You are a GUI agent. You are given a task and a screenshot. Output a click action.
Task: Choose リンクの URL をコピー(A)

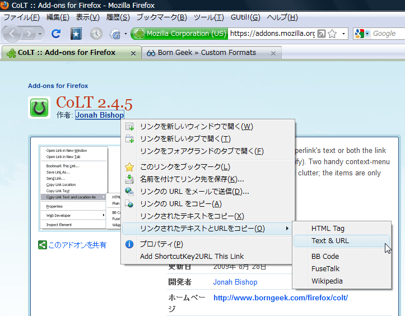[208, 204]
